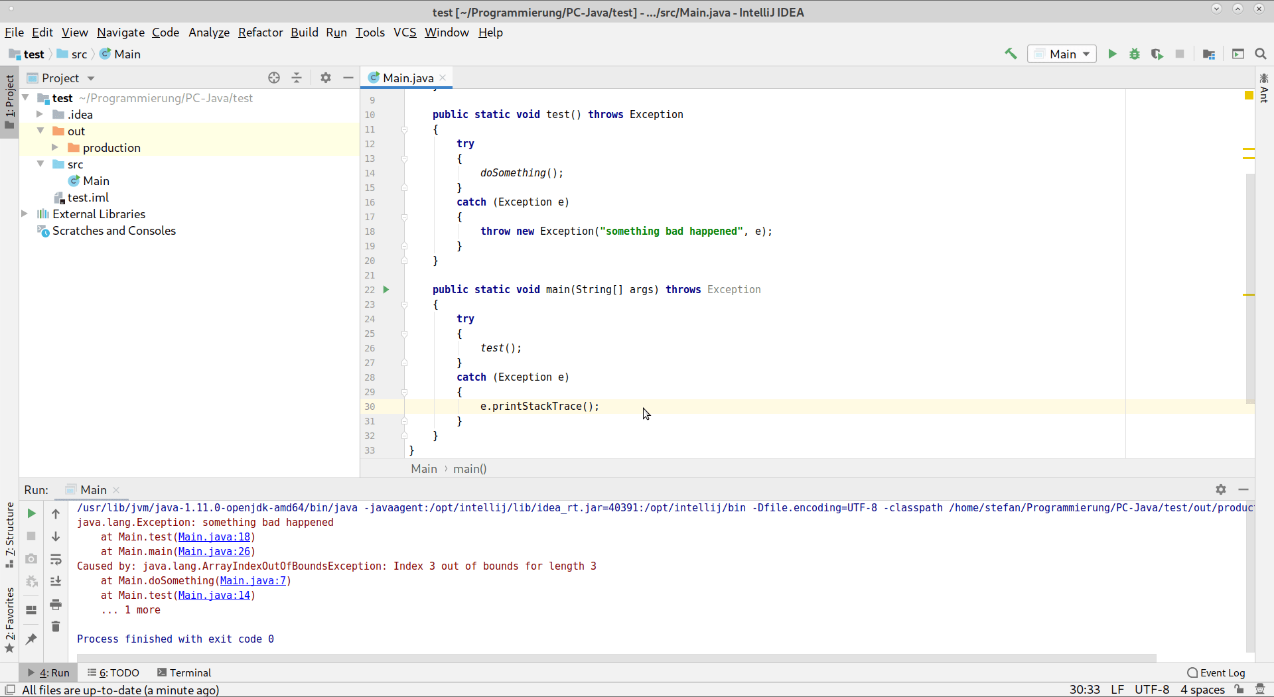Select test.iml in the project tree

(81, 197)
